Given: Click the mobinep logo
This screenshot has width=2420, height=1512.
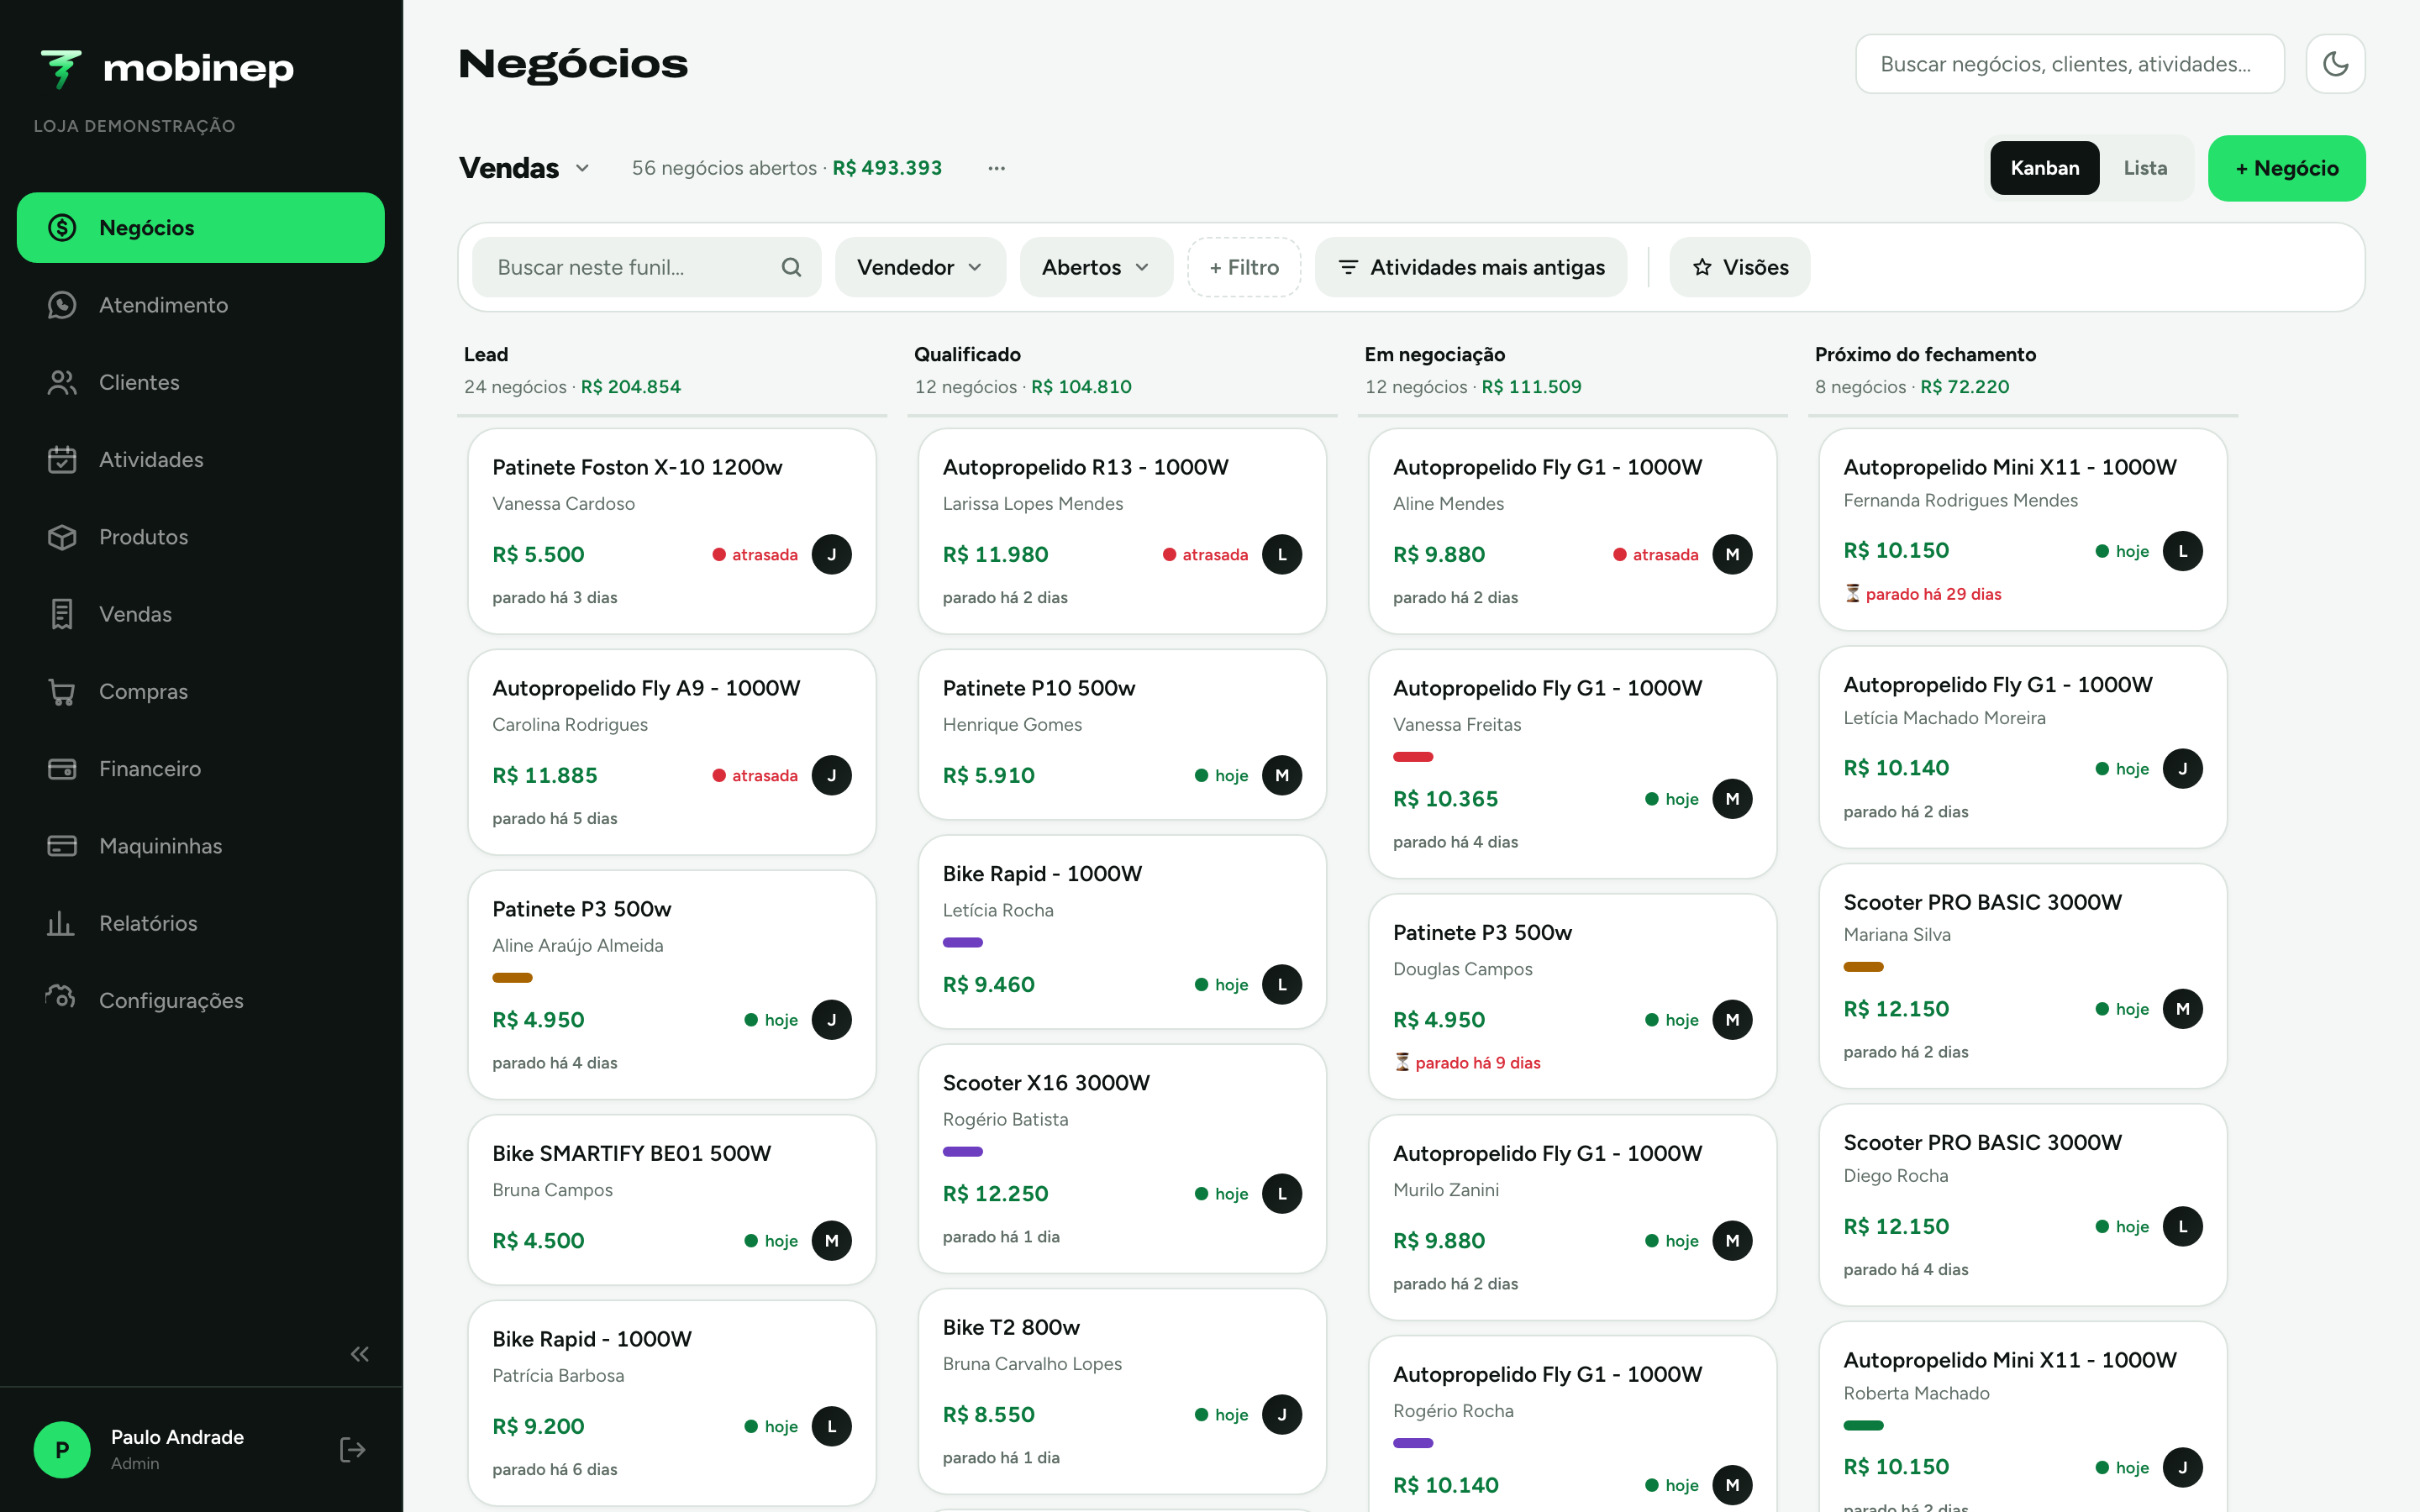Looking at the screenshot, I should (x=167, y=68).
